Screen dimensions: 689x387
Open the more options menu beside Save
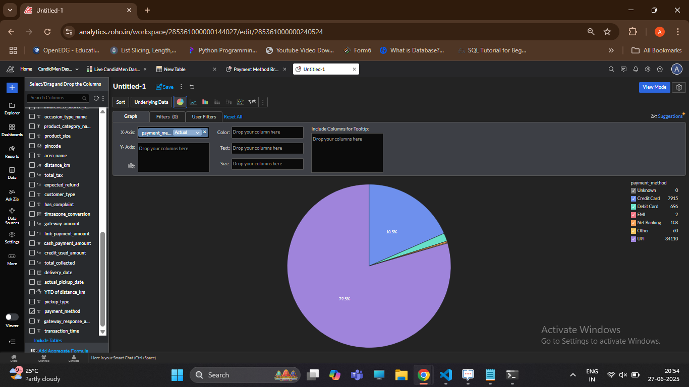182,87
